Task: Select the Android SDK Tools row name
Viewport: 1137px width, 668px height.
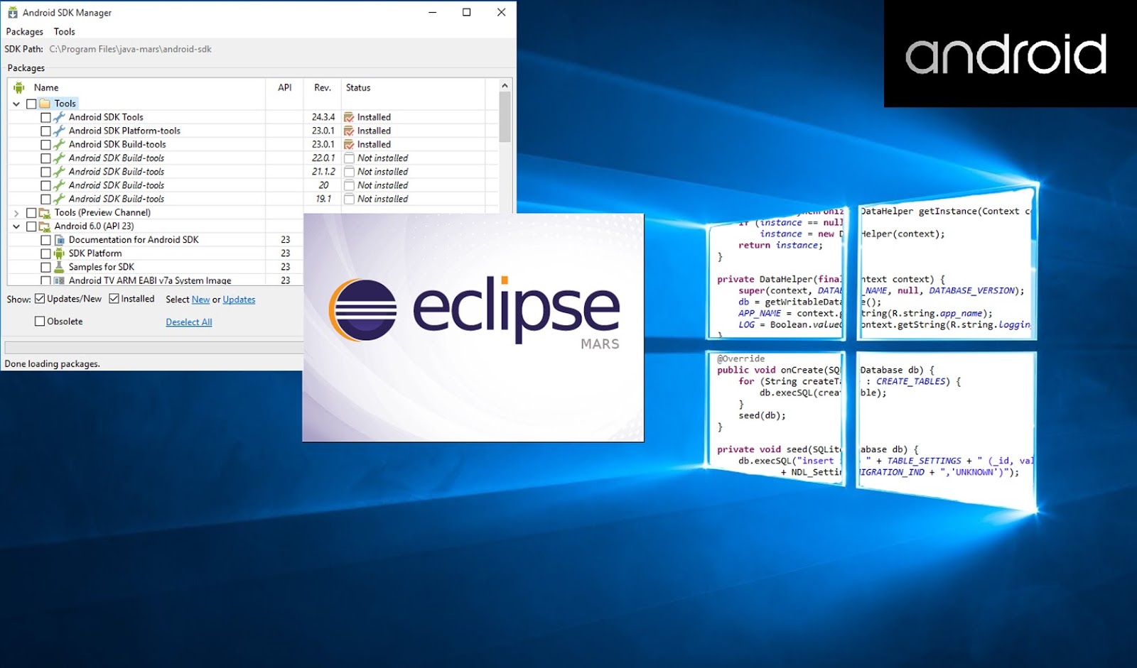Action: 106,117
